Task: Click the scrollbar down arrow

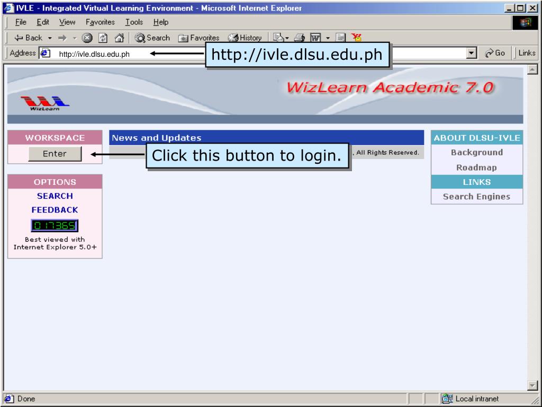Action: [x=532, y=385]
